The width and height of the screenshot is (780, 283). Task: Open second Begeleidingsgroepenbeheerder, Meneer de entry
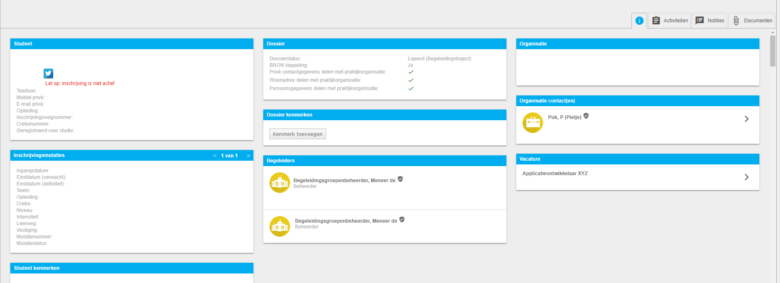[346, 221]
